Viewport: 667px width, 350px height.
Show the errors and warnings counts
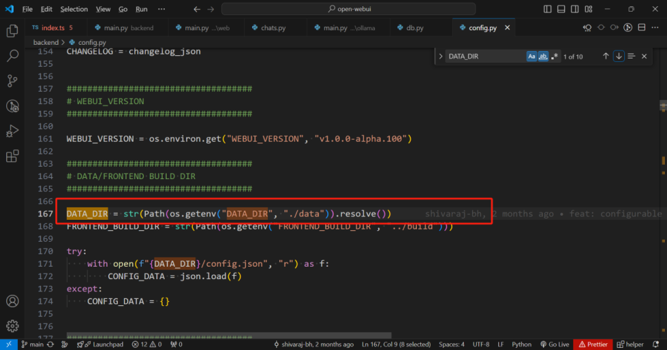coord(147,344)
